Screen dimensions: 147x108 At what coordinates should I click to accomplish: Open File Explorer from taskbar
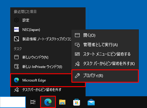62,102
